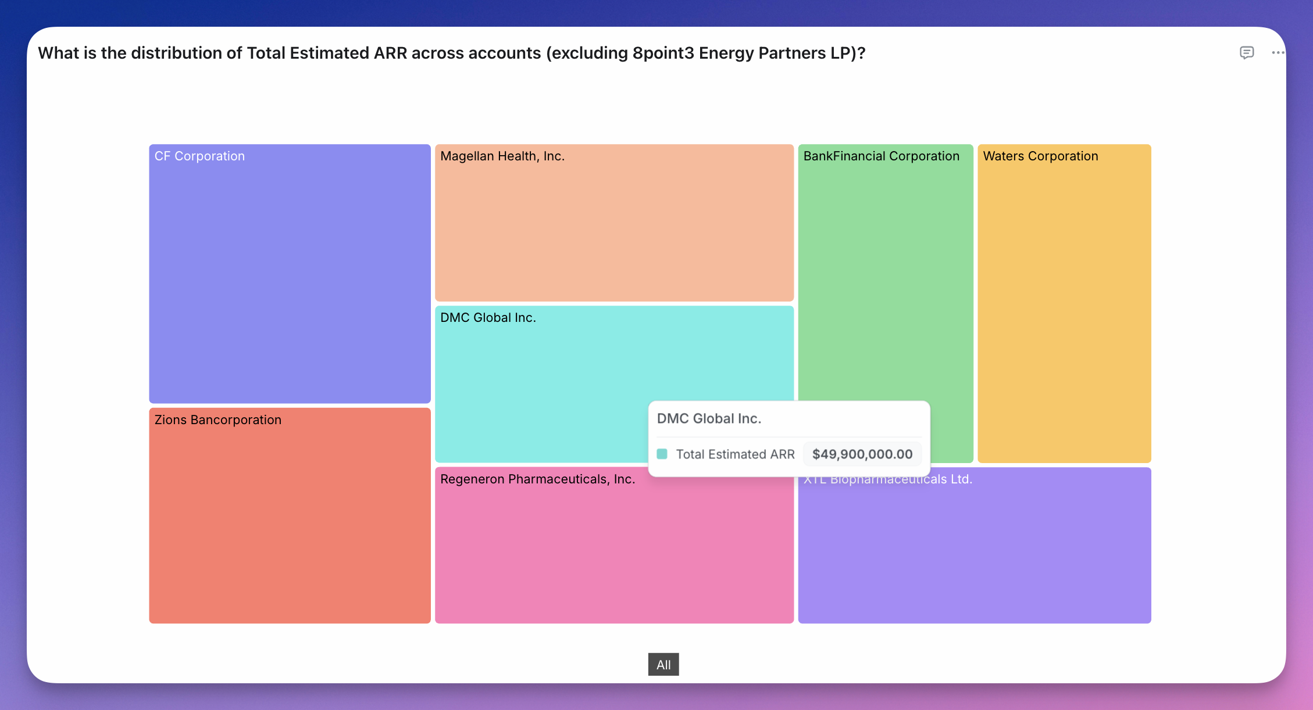Click the Waters Corporation label text
This screenshot has width=1313, height=710.
pyautogui.click(x=1040, y=156)
